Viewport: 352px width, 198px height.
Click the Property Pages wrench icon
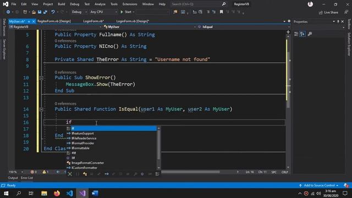[310, 34]
